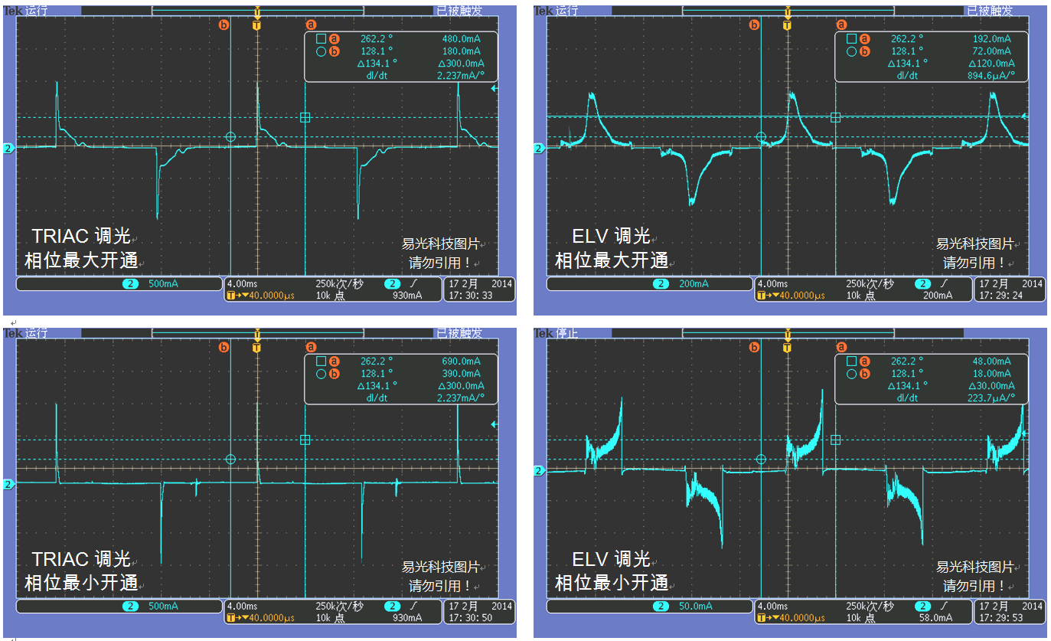
Task: Select cursor b marker atop ELV 相位最大开通 panel
Action: tap(754, 25)
